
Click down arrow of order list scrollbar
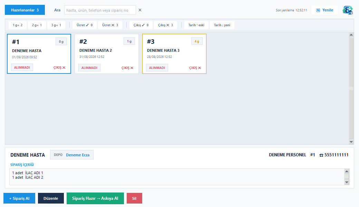[351, 142]
